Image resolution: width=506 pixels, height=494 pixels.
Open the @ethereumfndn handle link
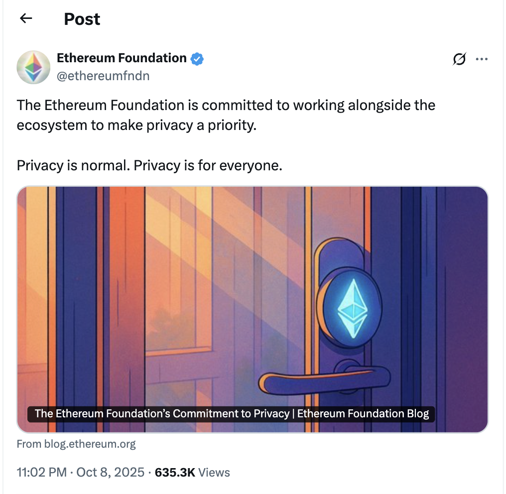tap(103, 76)
